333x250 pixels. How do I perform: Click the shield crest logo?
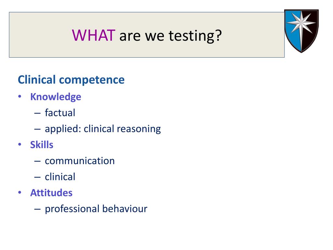[x=301, y=31]
